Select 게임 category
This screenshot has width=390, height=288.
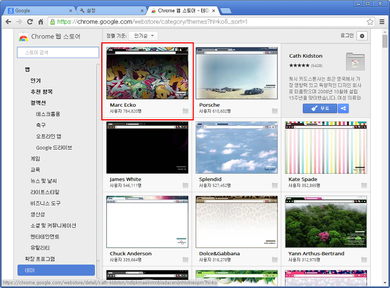(x=35, y=158)
